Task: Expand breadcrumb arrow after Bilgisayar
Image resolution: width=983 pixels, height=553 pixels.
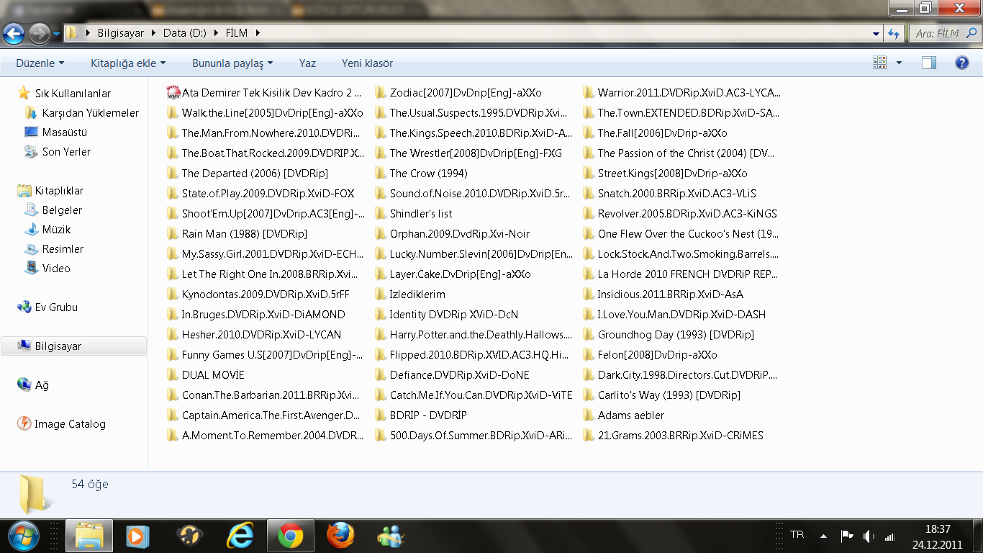Action: click(x=153, y=33)
